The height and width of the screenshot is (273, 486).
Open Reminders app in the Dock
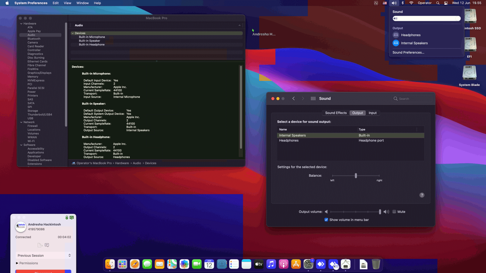(x=234, y=264)
